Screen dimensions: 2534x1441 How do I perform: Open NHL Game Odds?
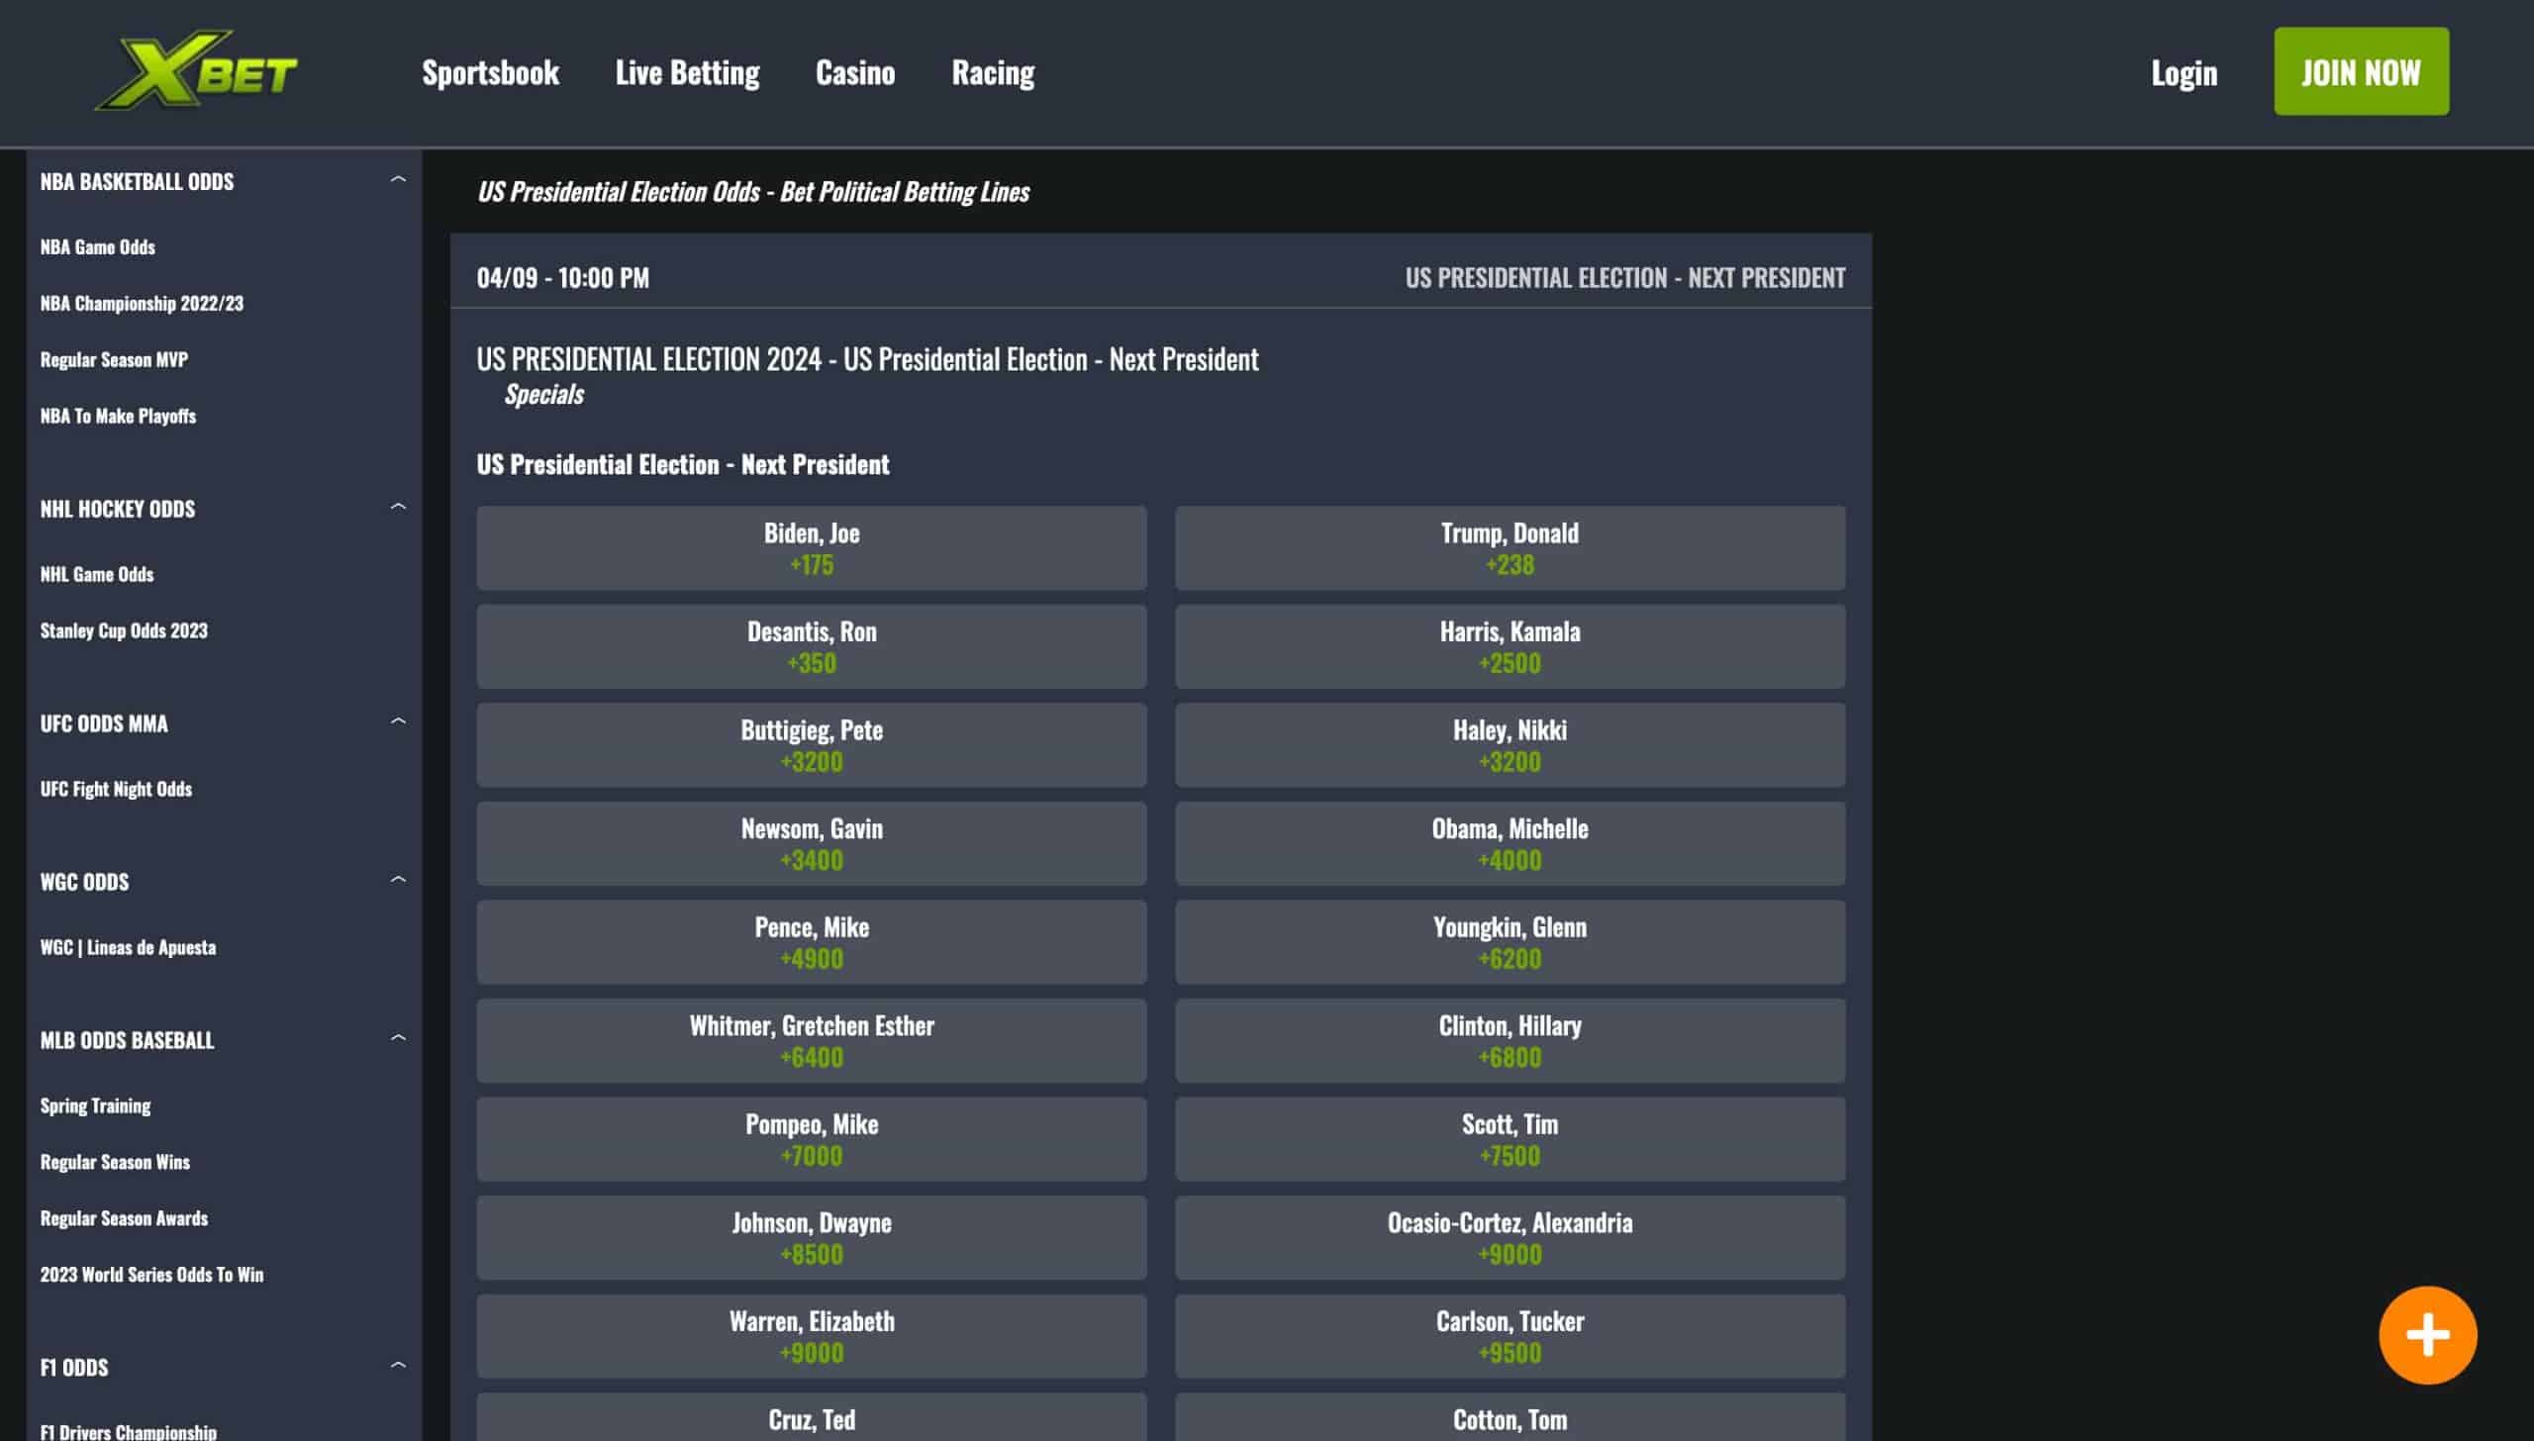(97, 575)
